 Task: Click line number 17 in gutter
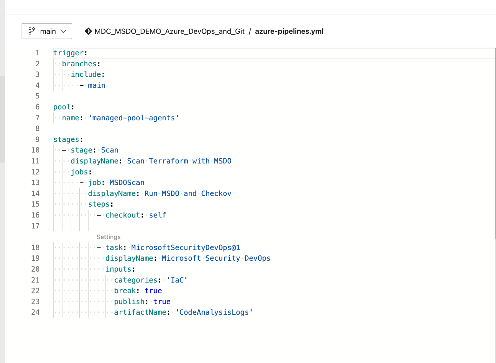pyautogui.click(x=35, y=226)
